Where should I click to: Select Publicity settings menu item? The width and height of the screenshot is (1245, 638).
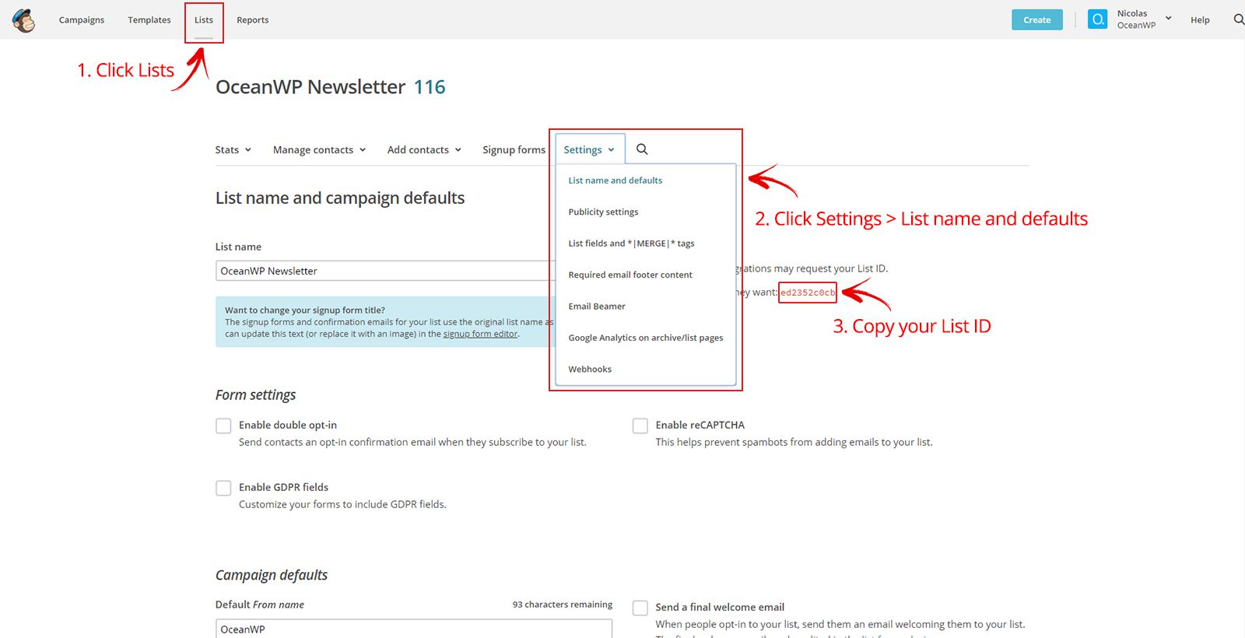click(603, 212)
